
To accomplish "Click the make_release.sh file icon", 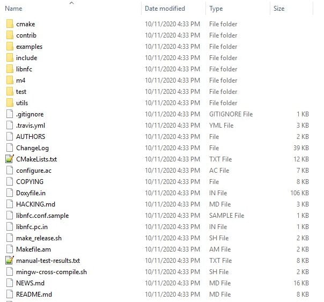I will click(x=10, y=238).
